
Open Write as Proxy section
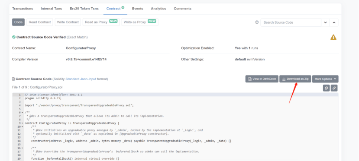[140, 22]
